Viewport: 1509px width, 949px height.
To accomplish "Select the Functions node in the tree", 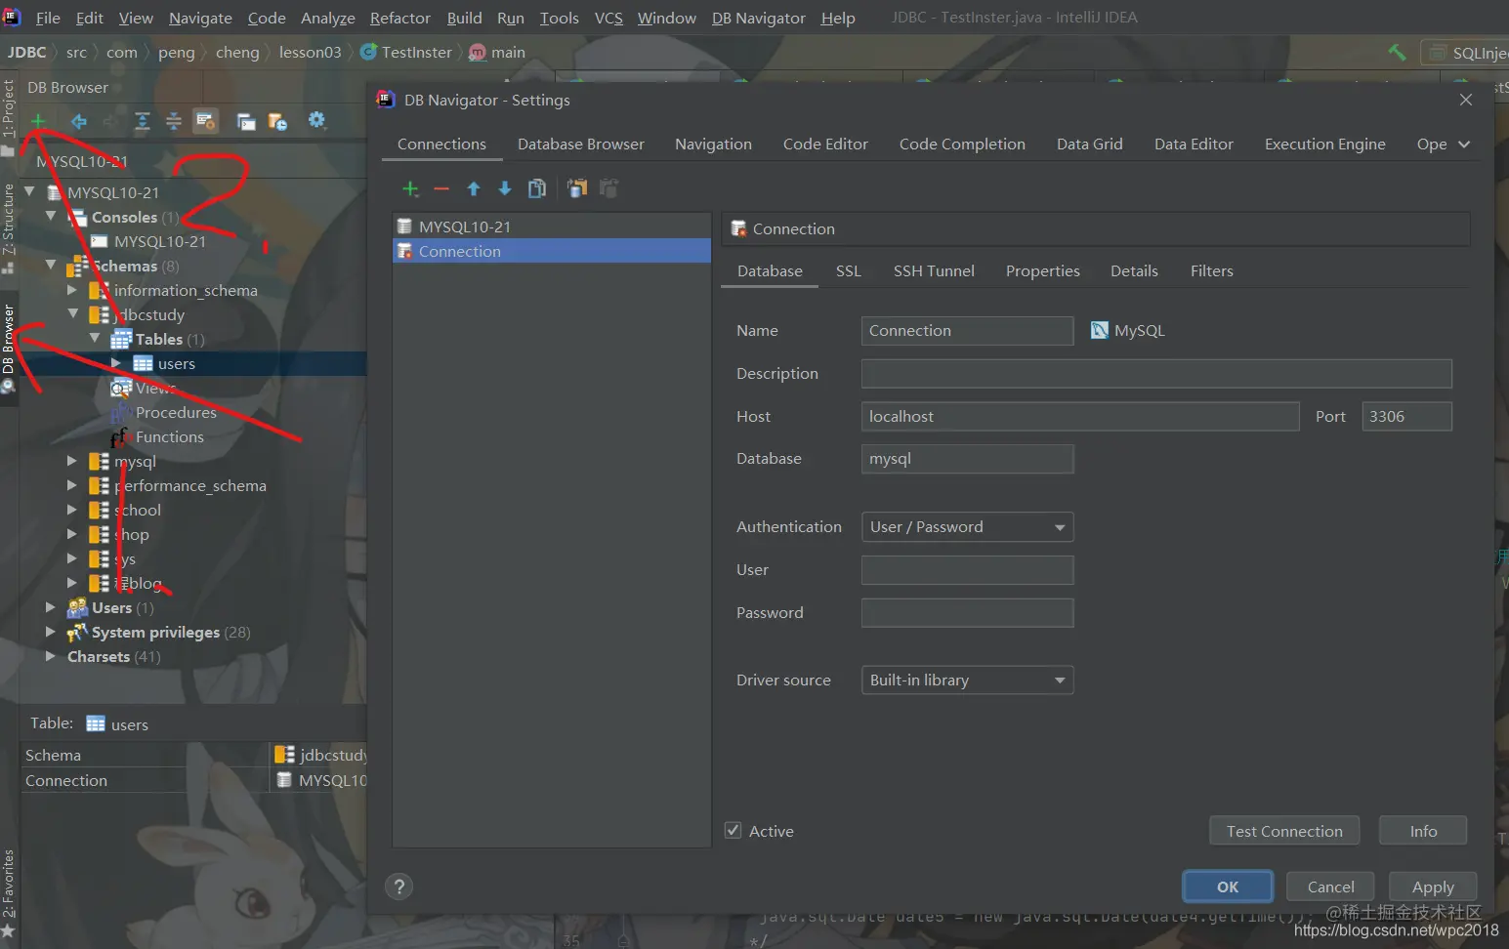I will pos(170,436).
